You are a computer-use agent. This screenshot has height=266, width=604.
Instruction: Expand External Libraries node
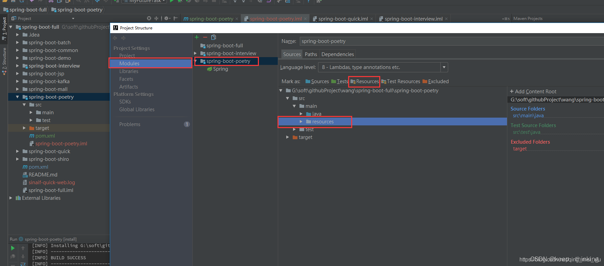click(11, 198)
